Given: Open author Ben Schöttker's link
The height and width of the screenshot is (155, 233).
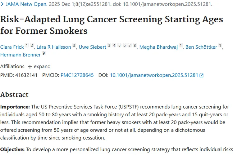Looking at the screenshot, I should (201, 47).
